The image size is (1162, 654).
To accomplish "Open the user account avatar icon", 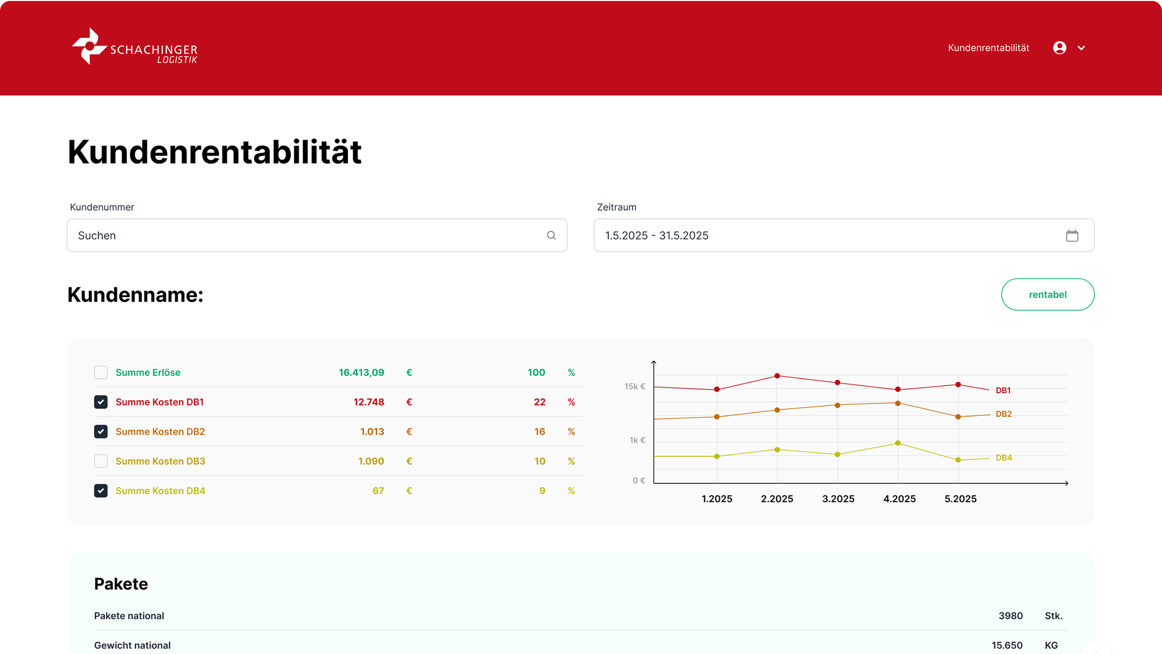I will click(x=1059, y=48).
